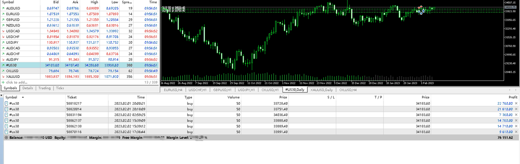Open the Trading tab in Market Watch

[x=45, y=88]
